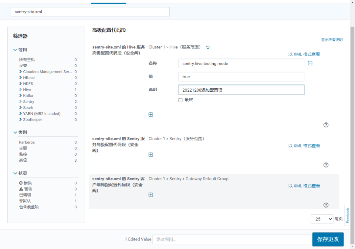Select the 主要 category filter
Screen dimensions: 355x249
[x=23, y=148]
